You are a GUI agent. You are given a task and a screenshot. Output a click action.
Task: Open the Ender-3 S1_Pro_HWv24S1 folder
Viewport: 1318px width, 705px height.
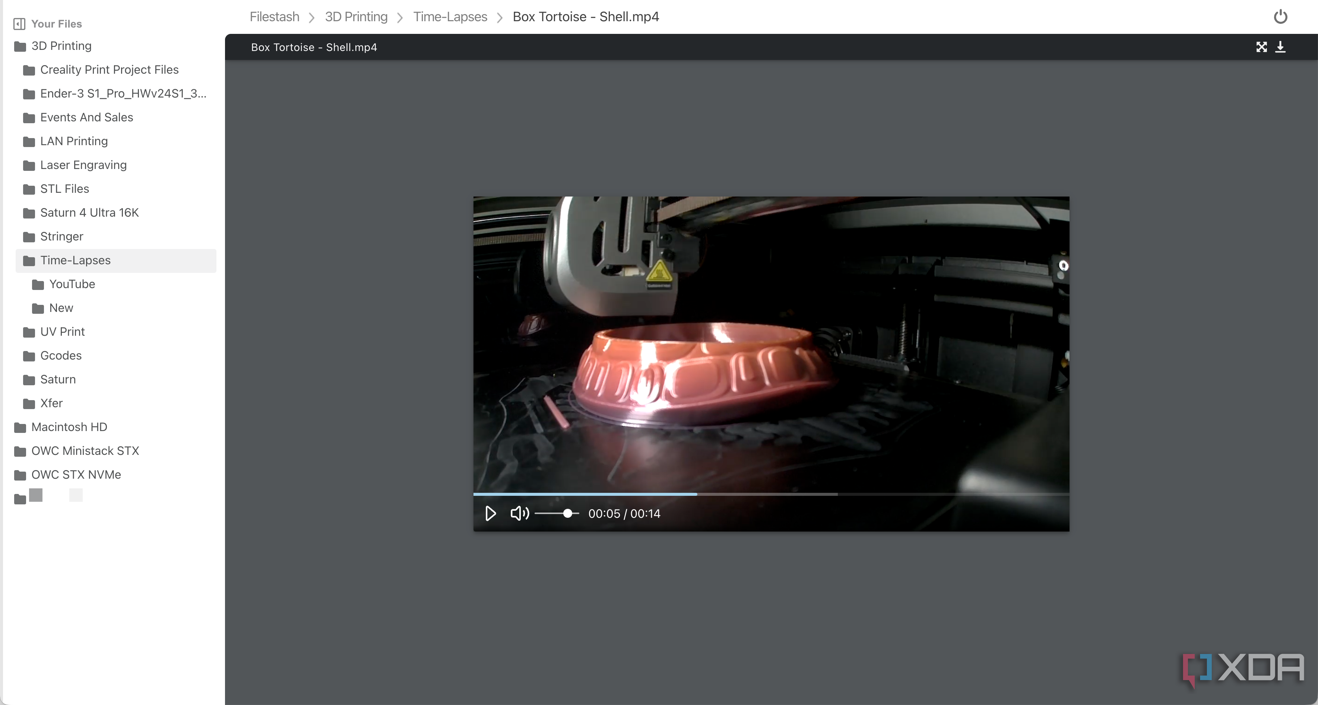click(x=123, y=93)
